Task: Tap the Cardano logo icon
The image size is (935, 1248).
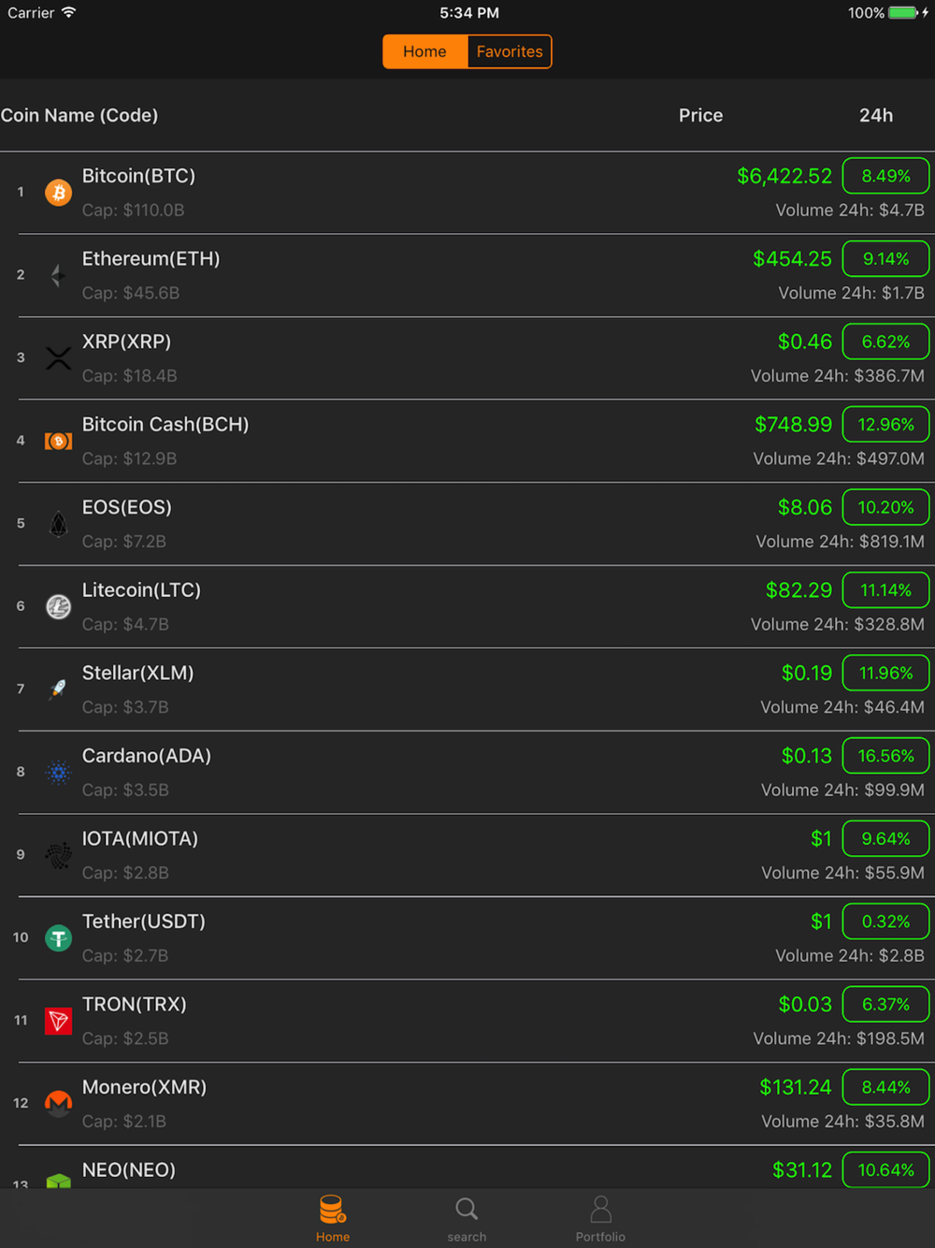Action: coord(58,772)
